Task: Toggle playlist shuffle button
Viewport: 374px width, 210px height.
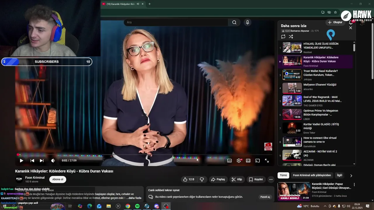Action: (291, 36)
